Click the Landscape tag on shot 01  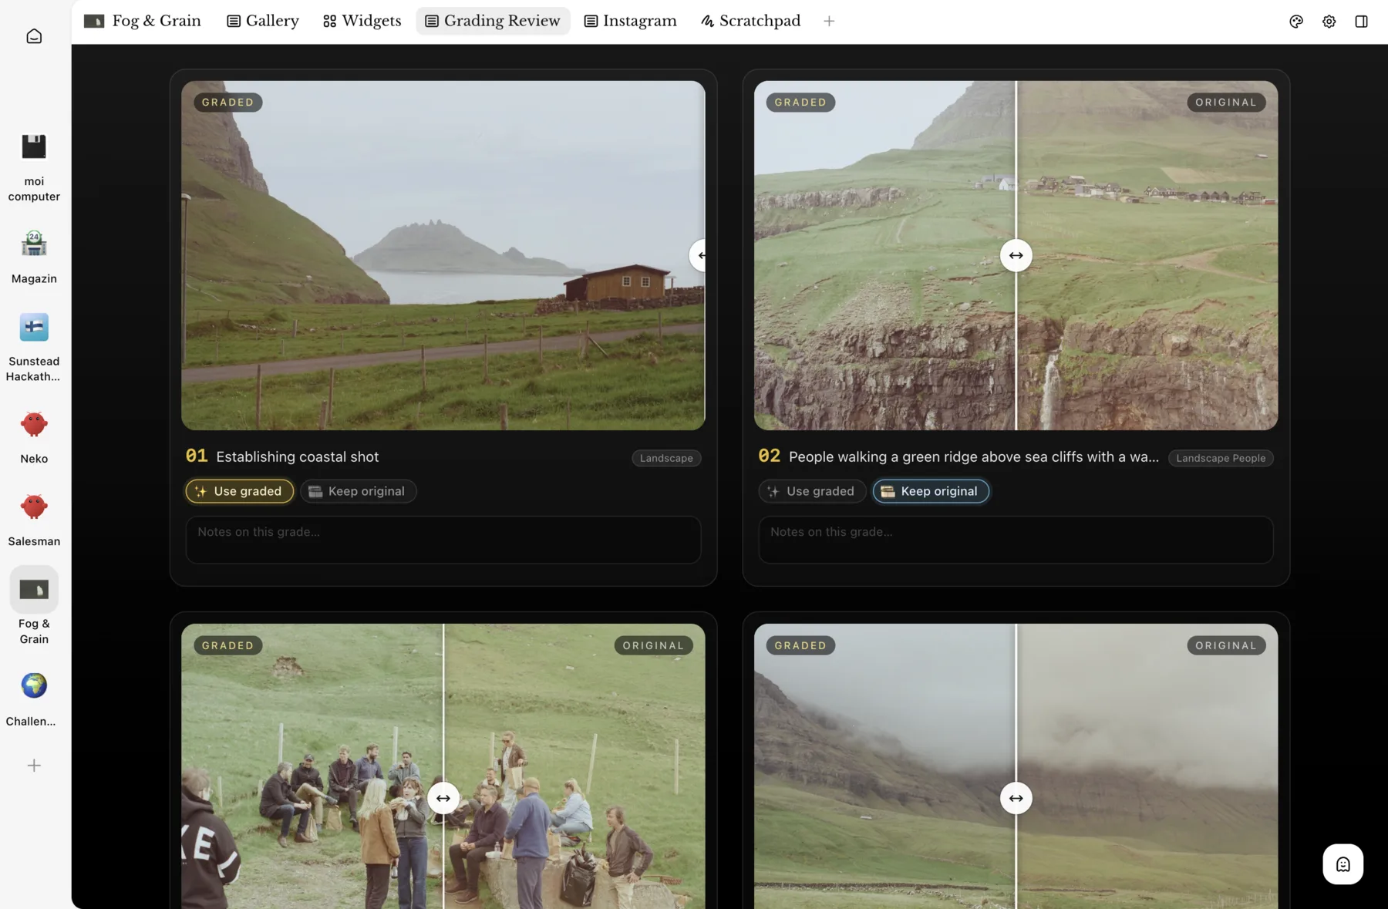(666, 458)
